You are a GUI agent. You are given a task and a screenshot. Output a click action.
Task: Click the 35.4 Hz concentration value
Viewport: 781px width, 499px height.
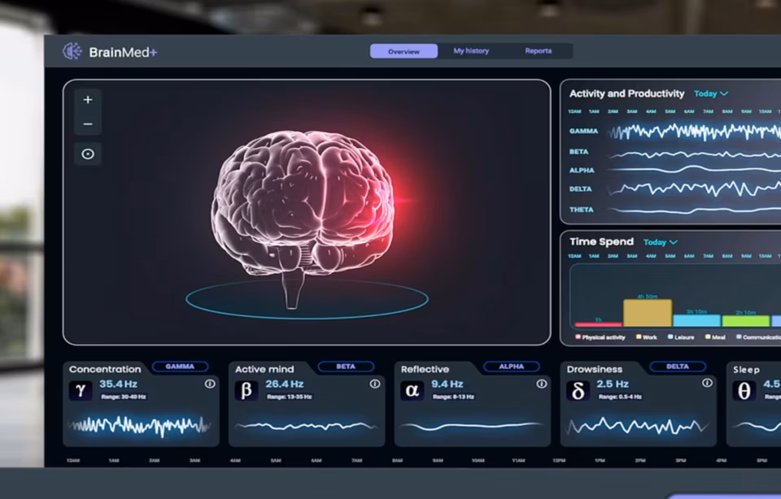[x=118, y=384]
